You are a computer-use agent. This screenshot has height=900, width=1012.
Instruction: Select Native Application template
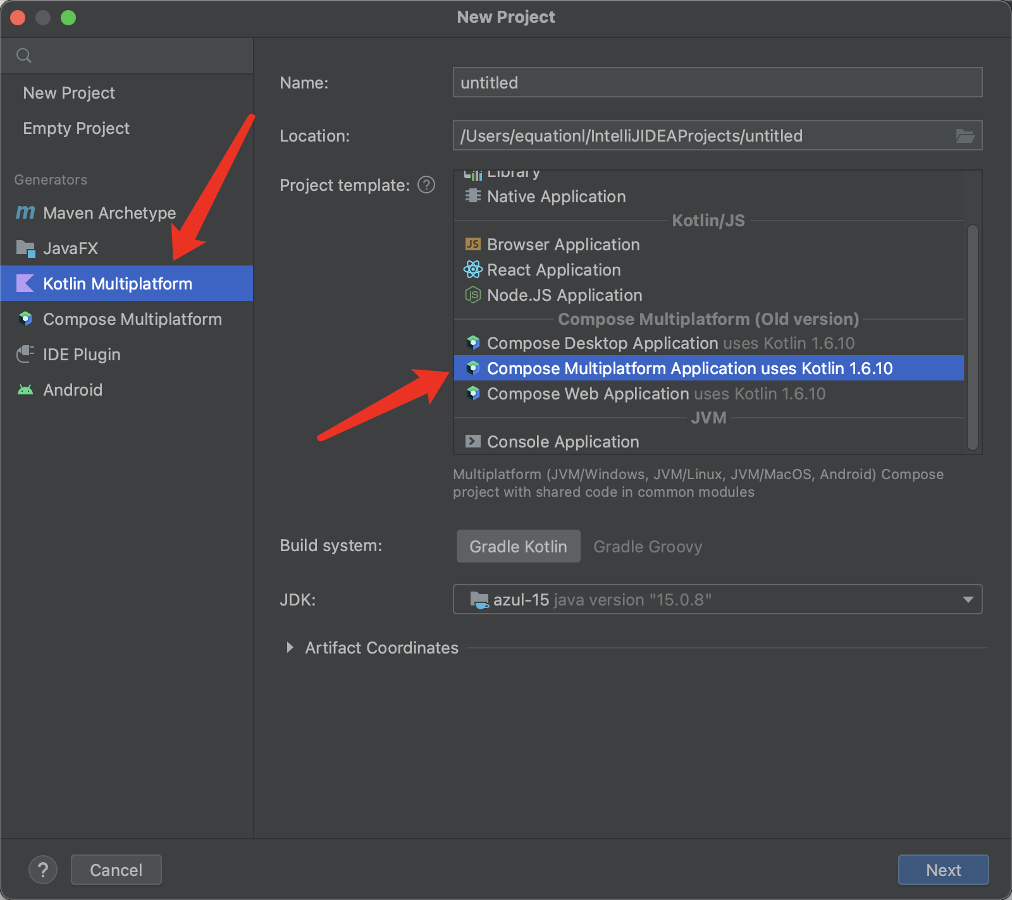click(709, 197)
